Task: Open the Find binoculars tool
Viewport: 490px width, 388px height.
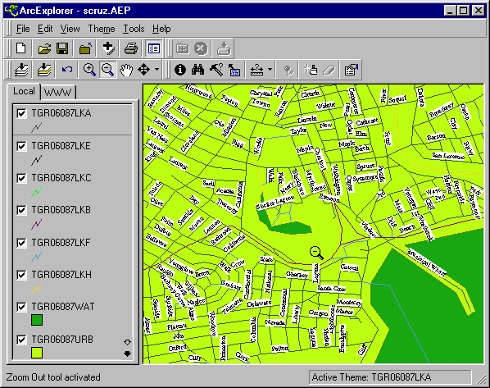Action: [197, 70]
